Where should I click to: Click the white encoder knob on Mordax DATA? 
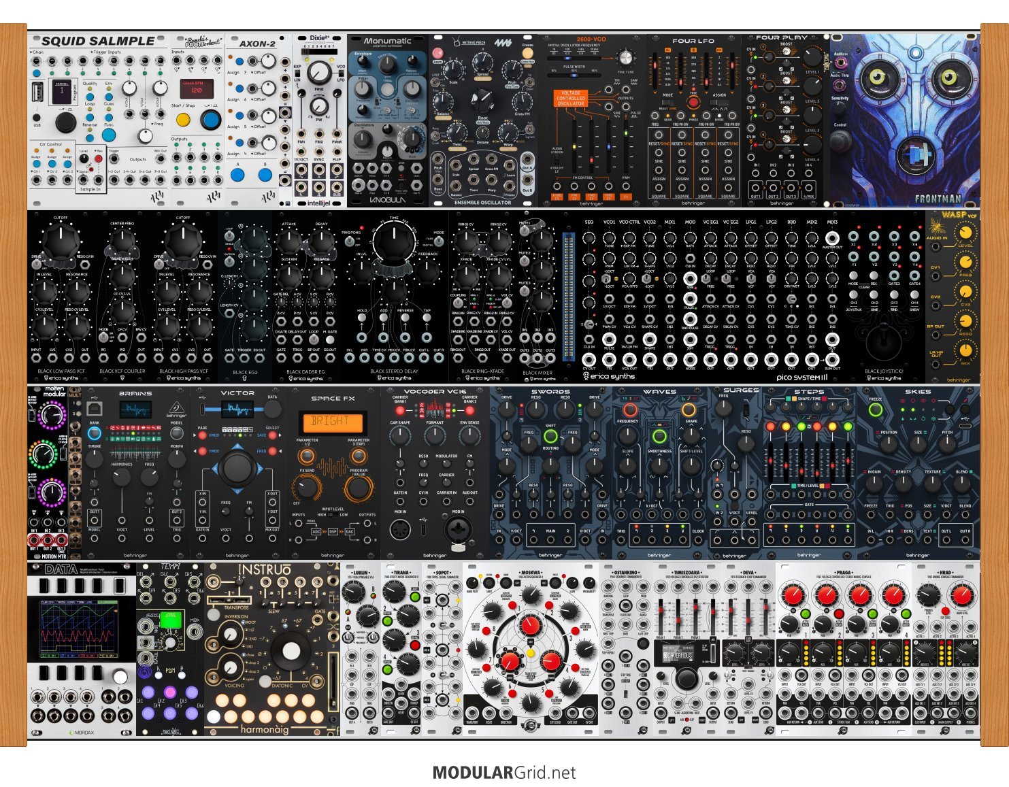120,676
